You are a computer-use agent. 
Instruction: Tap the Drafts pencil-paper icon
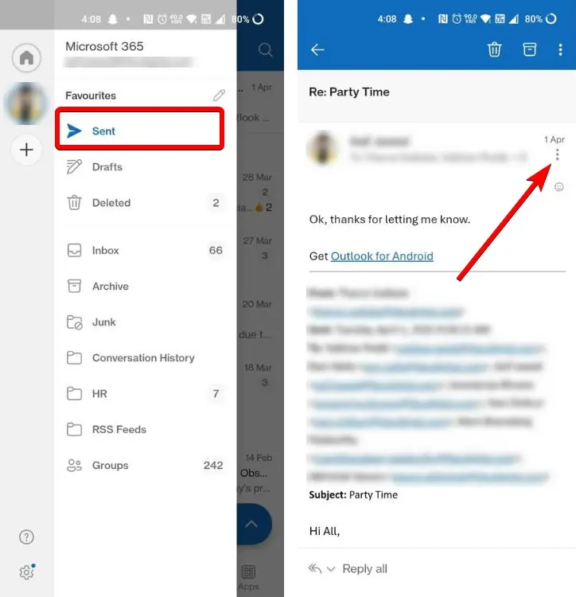coord(74,167)
